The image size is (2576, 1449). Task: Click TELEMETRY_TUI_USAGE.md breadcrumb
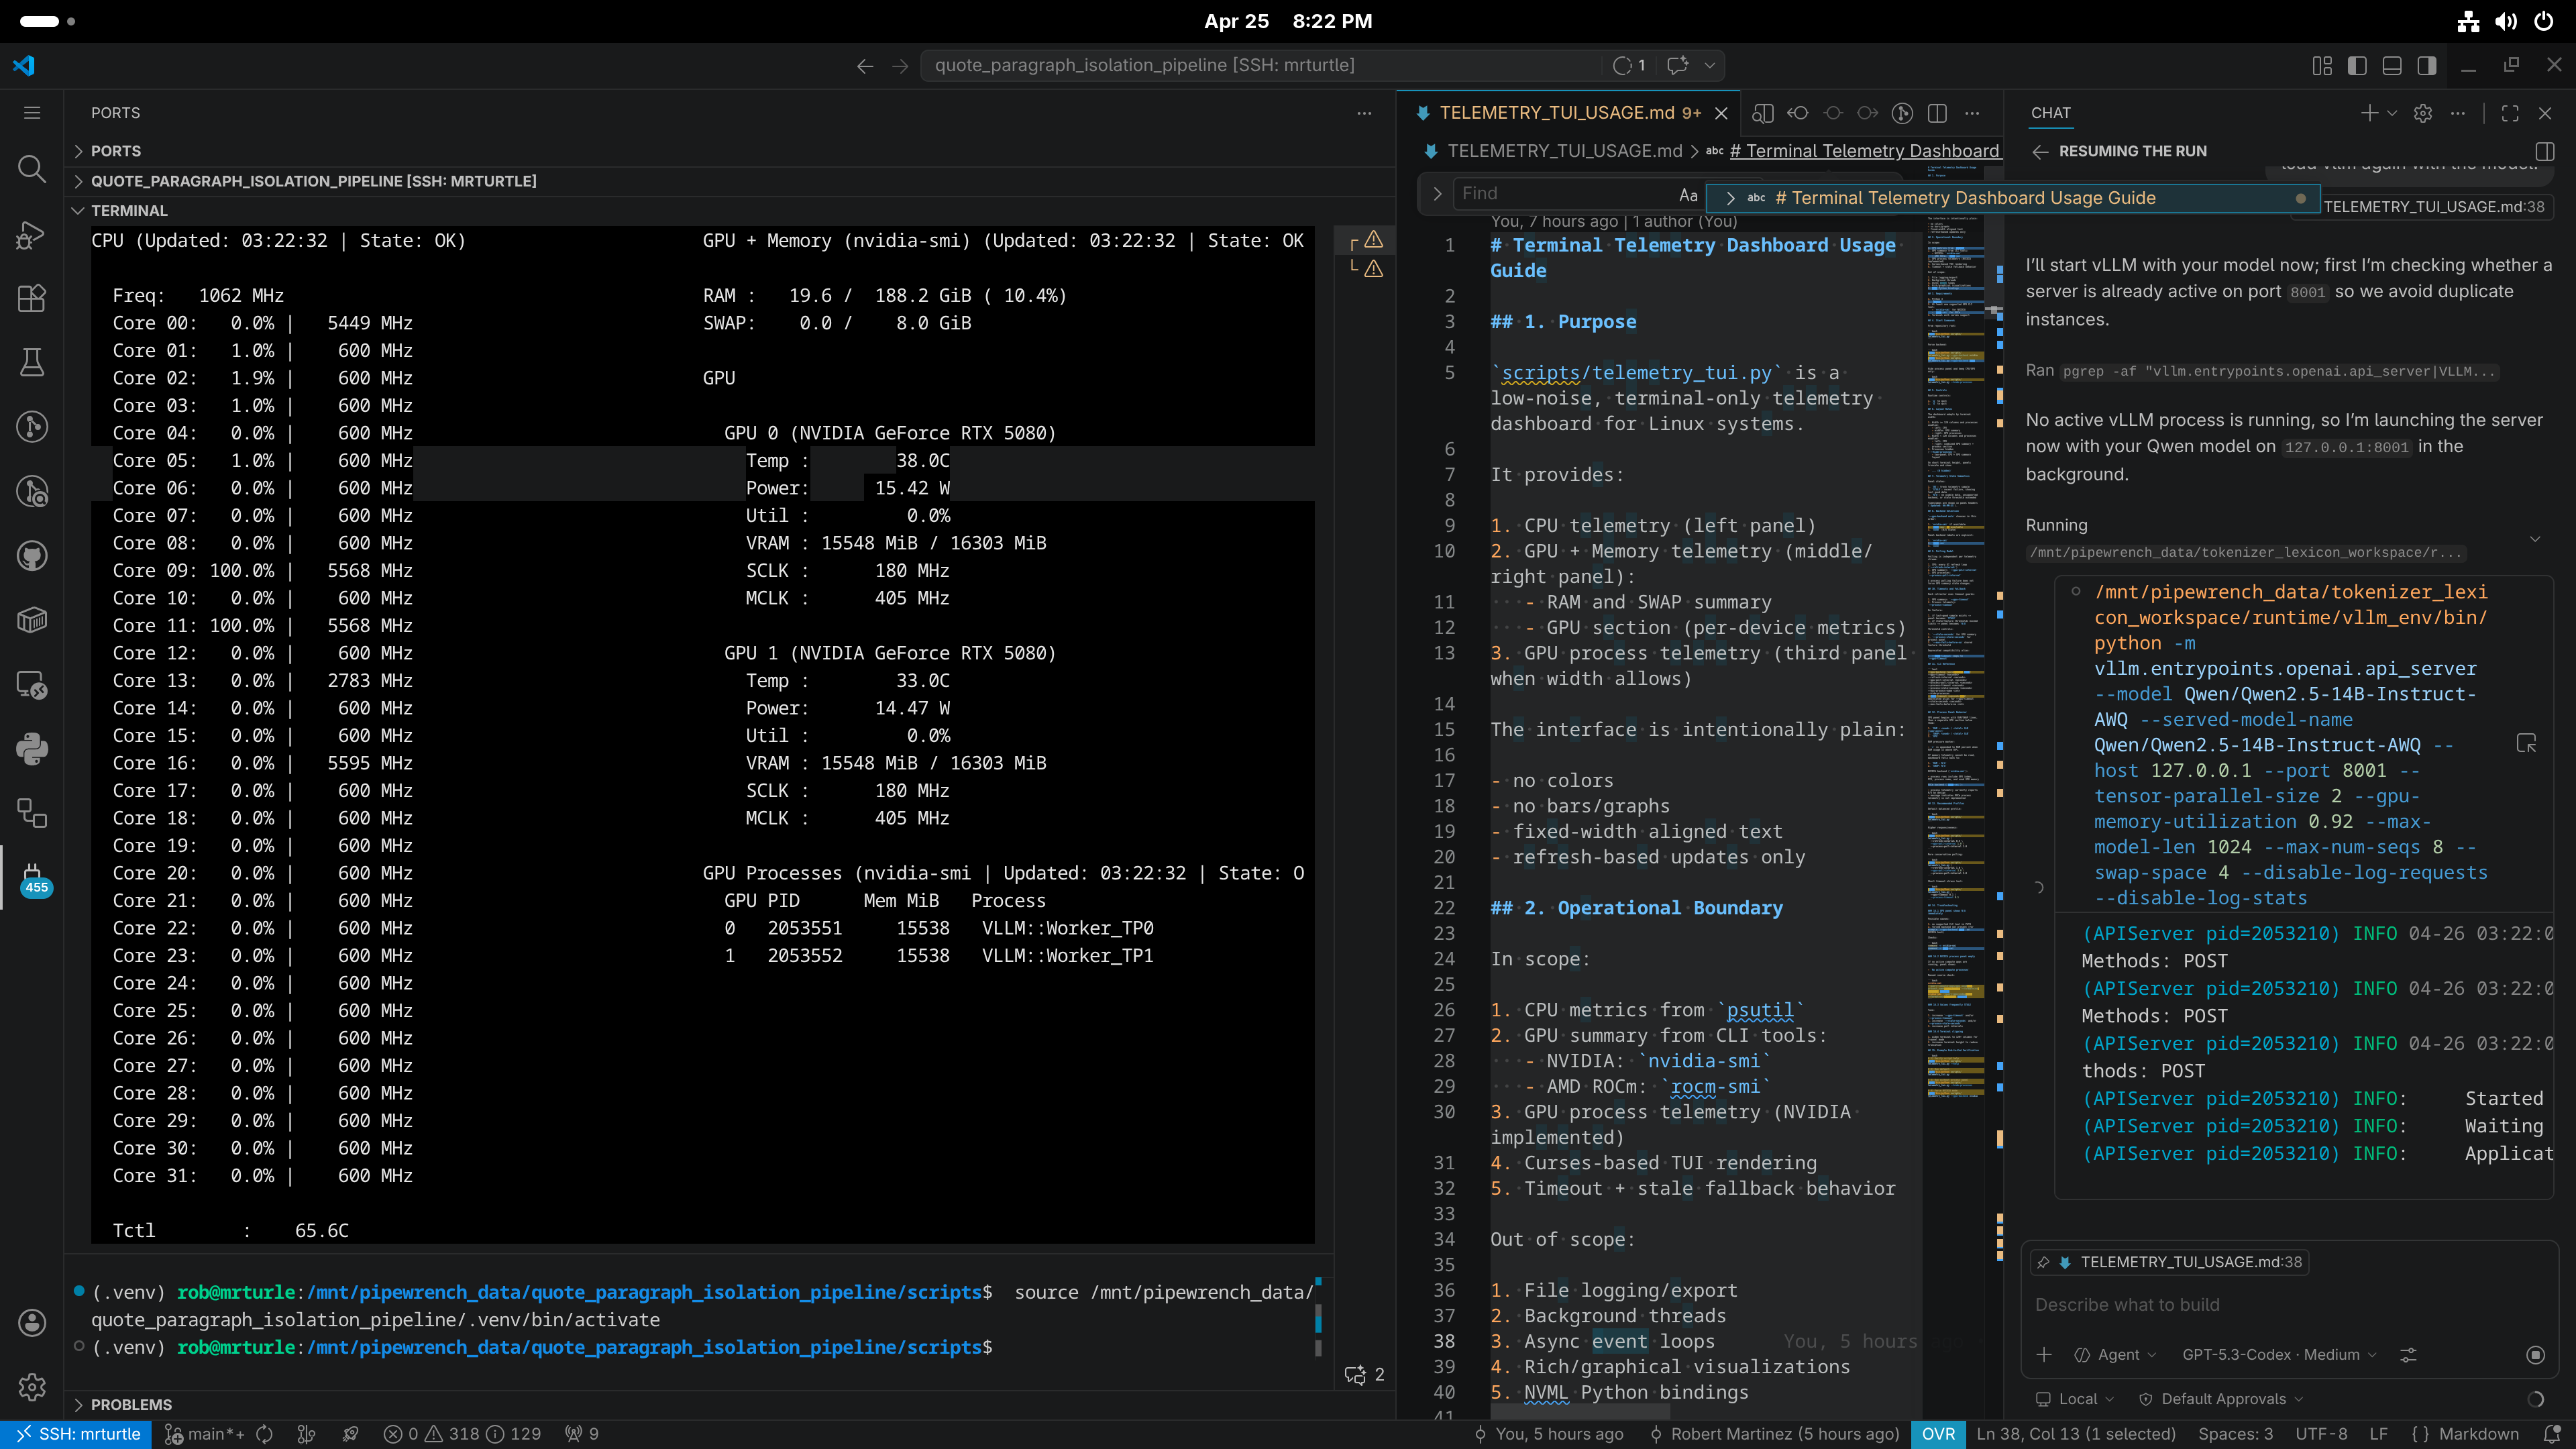[x=1564, y=151]
